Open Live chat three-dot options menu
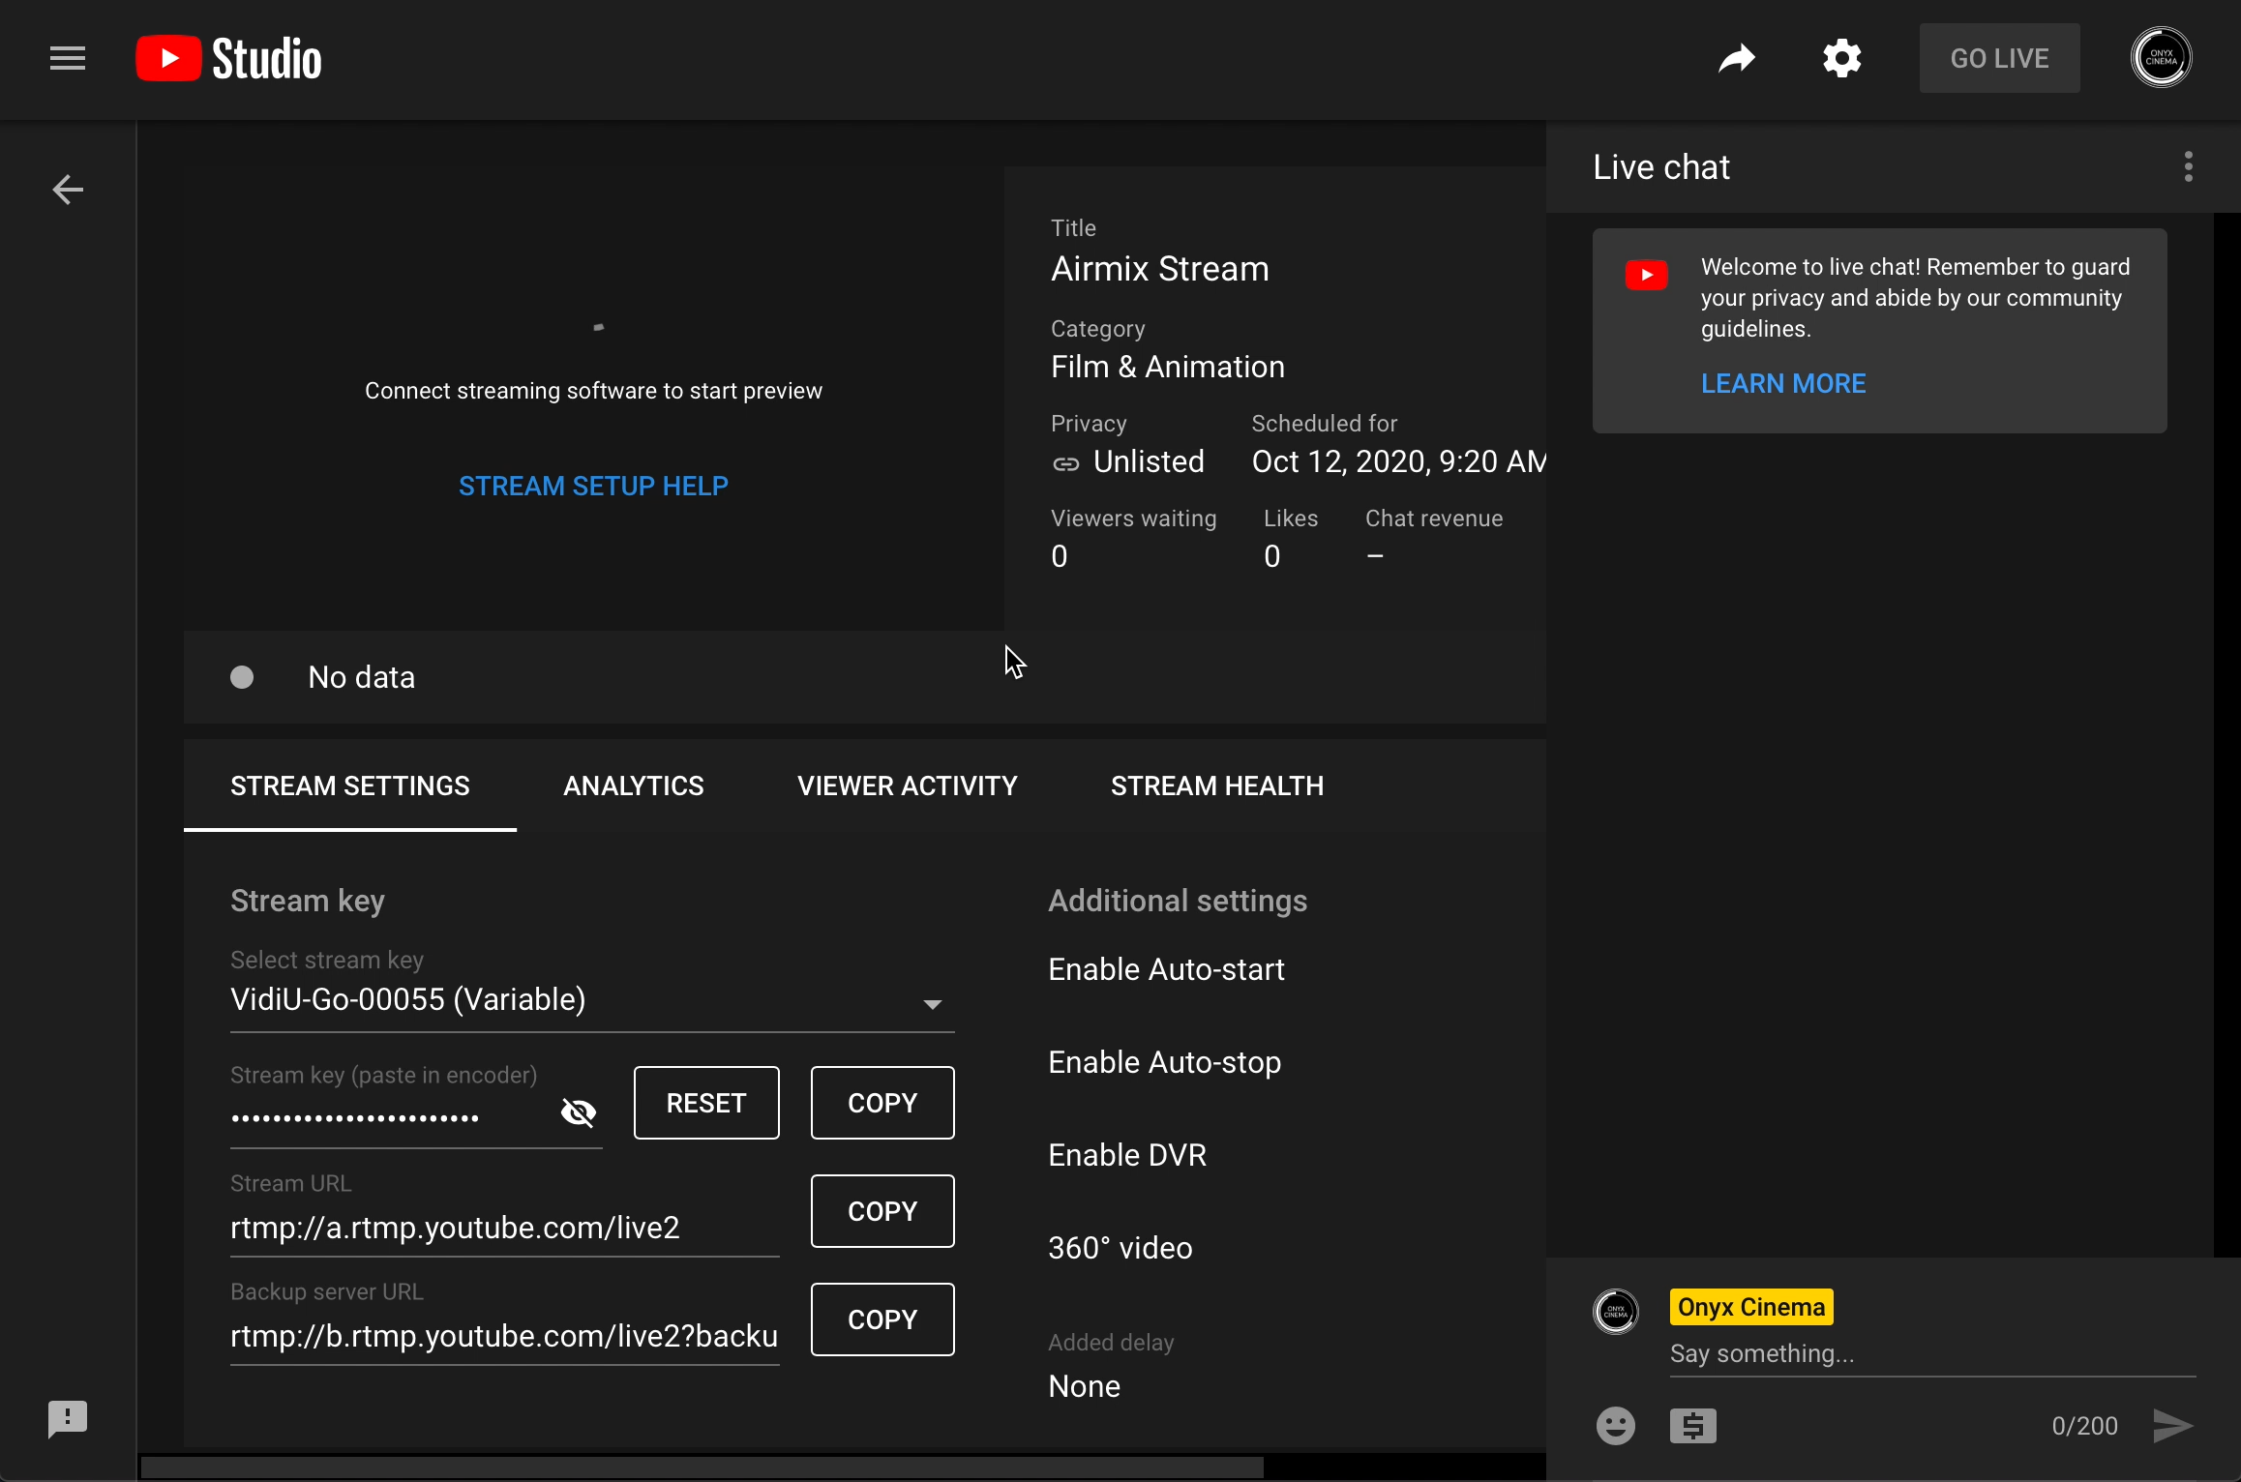The image size is (2241, 1482). pos(2188,166)
